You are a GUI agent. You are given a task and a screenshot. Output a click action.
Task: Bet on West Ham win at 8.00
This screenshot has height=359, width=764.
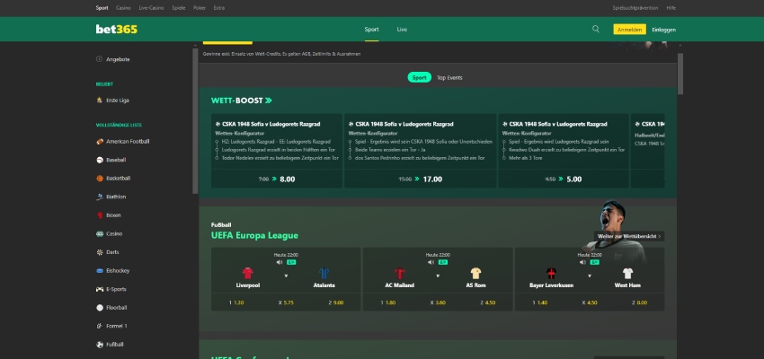coord(640,302)
